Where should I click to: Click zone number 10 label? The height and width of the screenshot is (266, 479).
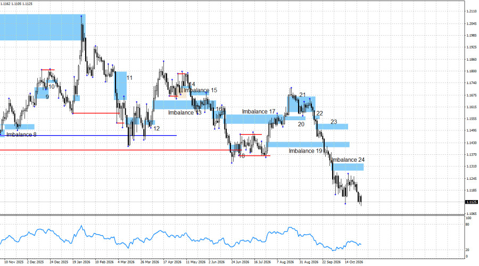52,87
